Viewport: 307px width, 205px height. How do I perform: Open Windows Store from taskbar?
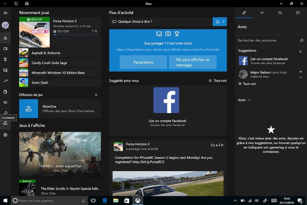tap(127, 200)
